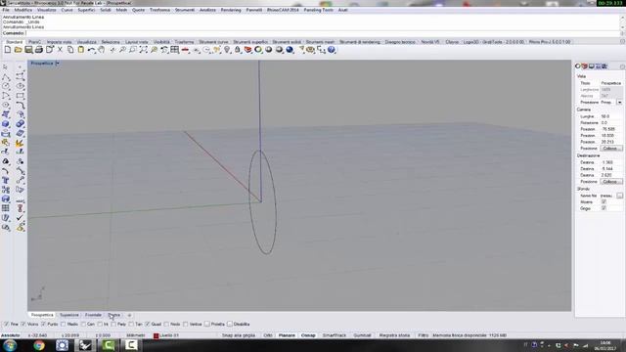This screenshot has height=352, width=626.
Task: Toggle the Osnap status bar button
Action: click(308, 335)
